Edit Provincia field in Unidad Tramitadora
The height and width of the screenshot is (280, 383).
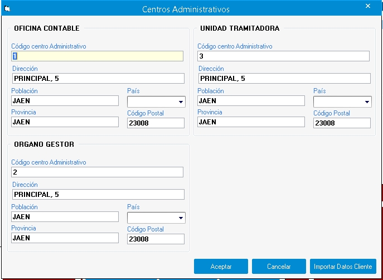pos(251,122)
